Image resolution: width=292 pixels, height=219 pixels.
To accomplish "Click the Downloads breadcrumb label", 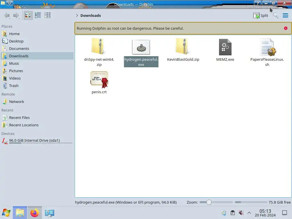I will tap(91, 15).
